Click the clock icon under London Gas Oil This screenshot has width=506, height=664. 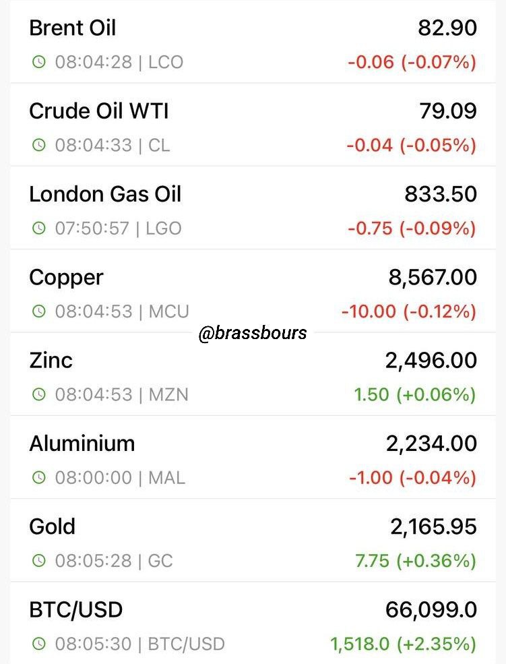38,229
